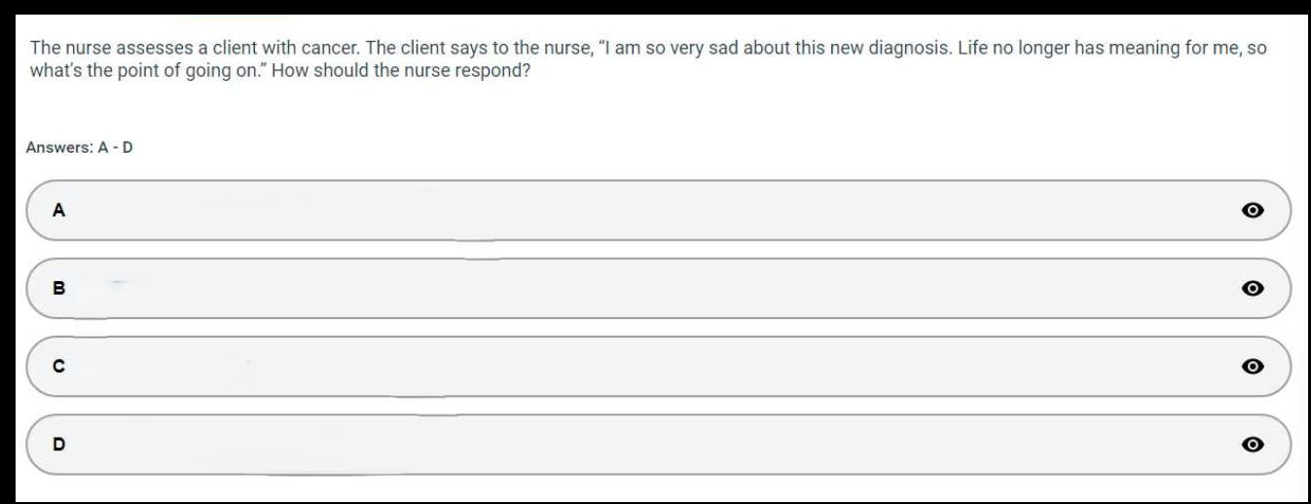Show answer C with the eye icon
Image resolution: width=1311 pixels, height=504 pixels.
pyautogui.click(x=1255, y=366)
